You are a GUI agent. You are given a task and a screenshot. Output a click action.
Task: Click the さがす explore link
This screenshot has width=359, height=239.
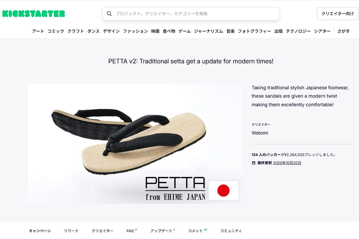tap(344, 31)
